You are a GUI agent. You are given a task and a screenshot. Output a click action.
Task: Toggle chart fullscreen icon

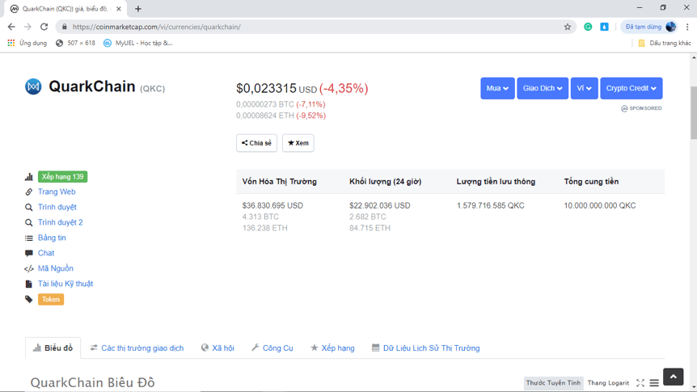click(x=640, y=382)
